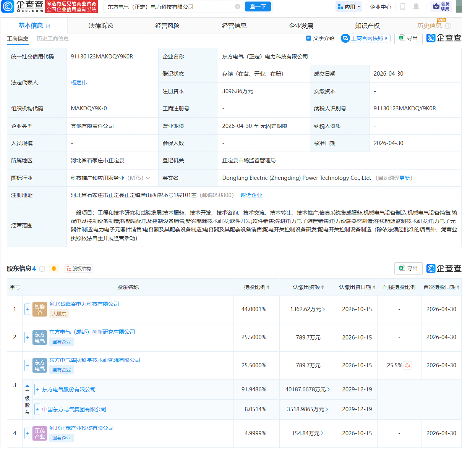The height and width of the screenshot is (449, 462).
Task: Open indirect holding path icon beside 25.5%
Action: 407,365
